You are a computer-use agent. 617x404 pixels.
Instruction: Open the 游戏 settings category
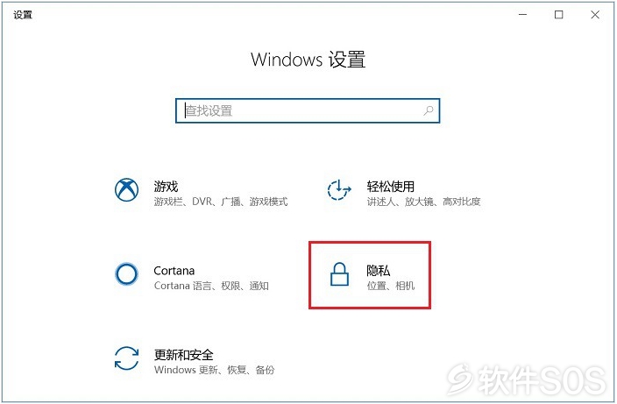166,186
